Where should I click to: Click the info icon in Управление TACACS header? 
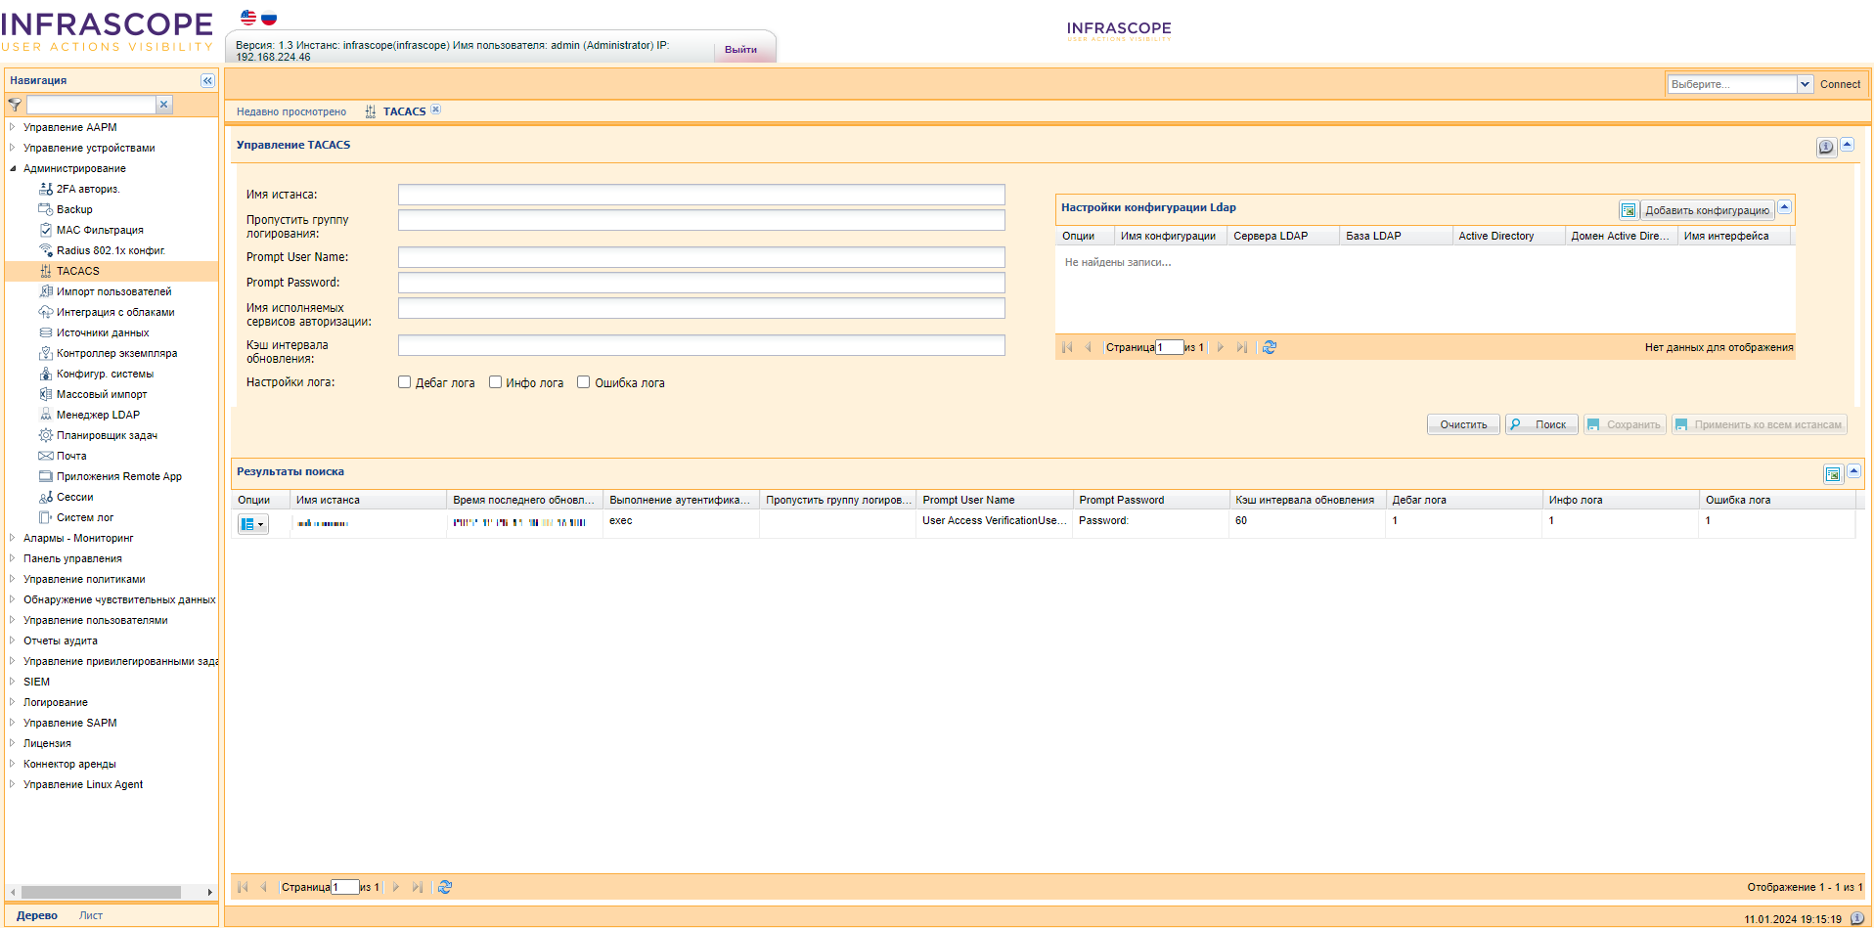[x=1826, y=147]
